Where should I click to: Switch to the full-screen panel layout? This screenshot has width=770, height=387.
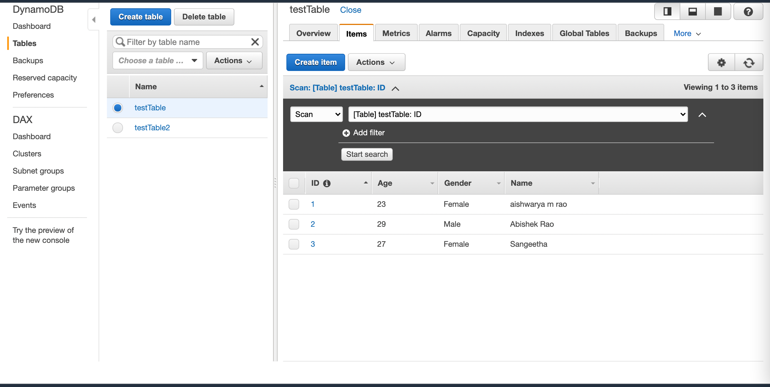point(718,12)
